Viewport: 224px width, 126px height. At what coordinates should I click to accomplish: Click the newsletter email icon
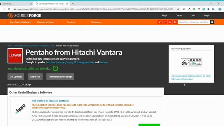(x=175, y=22)
